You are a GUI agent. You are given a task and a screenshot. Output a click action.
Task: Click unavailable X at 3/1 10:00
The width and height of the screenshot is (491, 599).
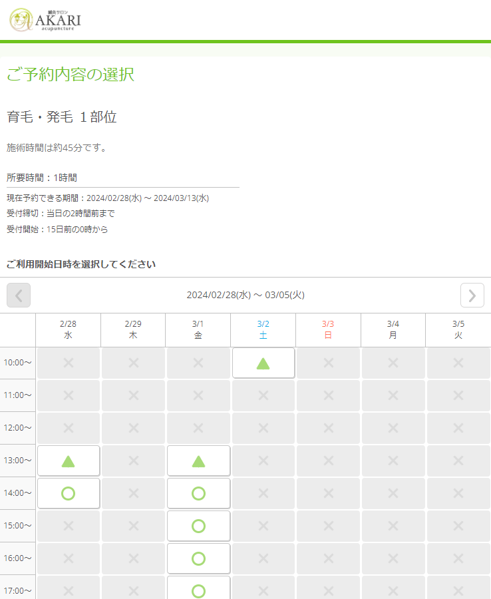[198, 363]
